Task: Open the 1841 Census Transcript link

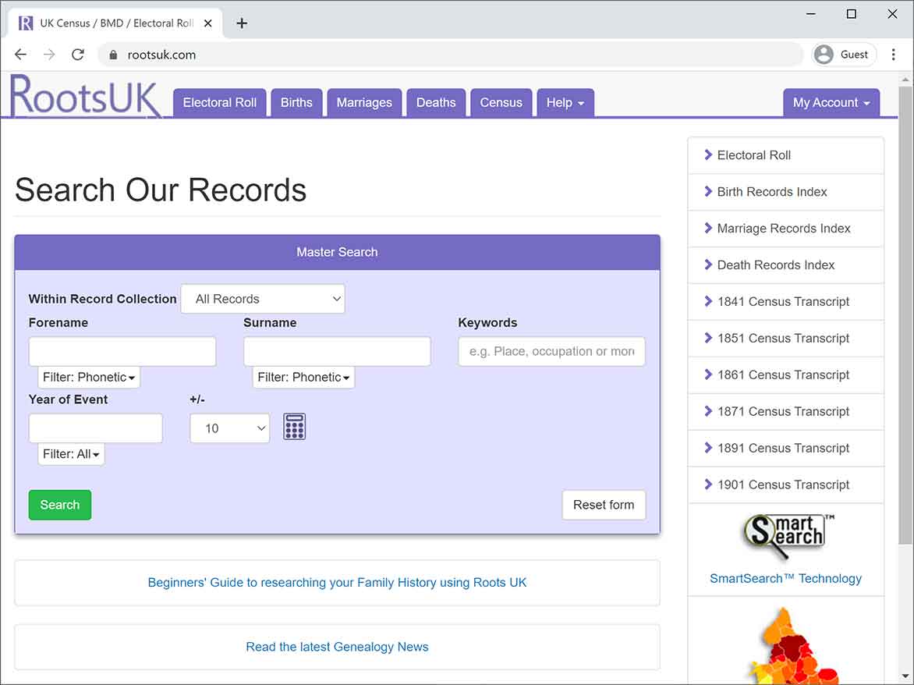Action: tap(786, 301)
